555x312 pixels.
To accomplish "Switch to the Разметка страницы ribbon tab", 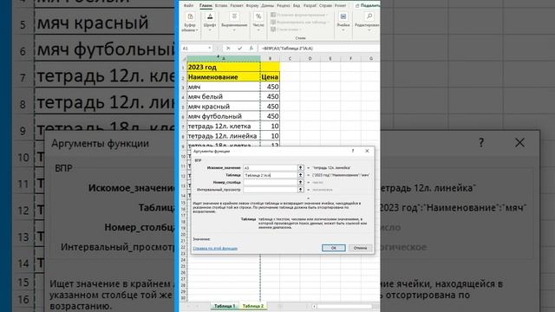I will coord(237,6).
